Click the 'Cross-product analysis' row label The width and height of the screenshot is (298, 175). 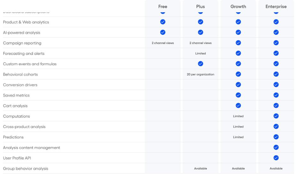coord(24,127)
